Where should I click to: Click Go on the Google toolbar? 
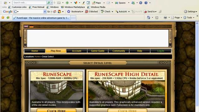49,12
